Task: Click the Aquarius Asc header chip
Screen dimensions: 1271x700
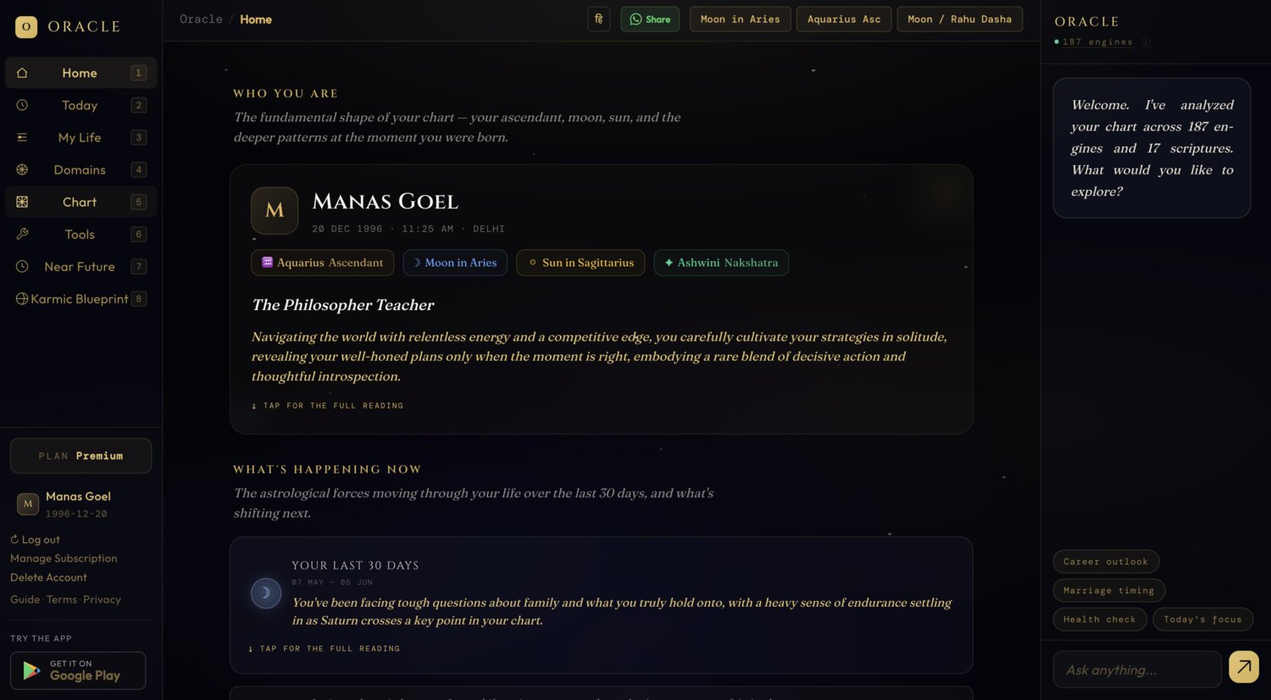Action: 844,19
